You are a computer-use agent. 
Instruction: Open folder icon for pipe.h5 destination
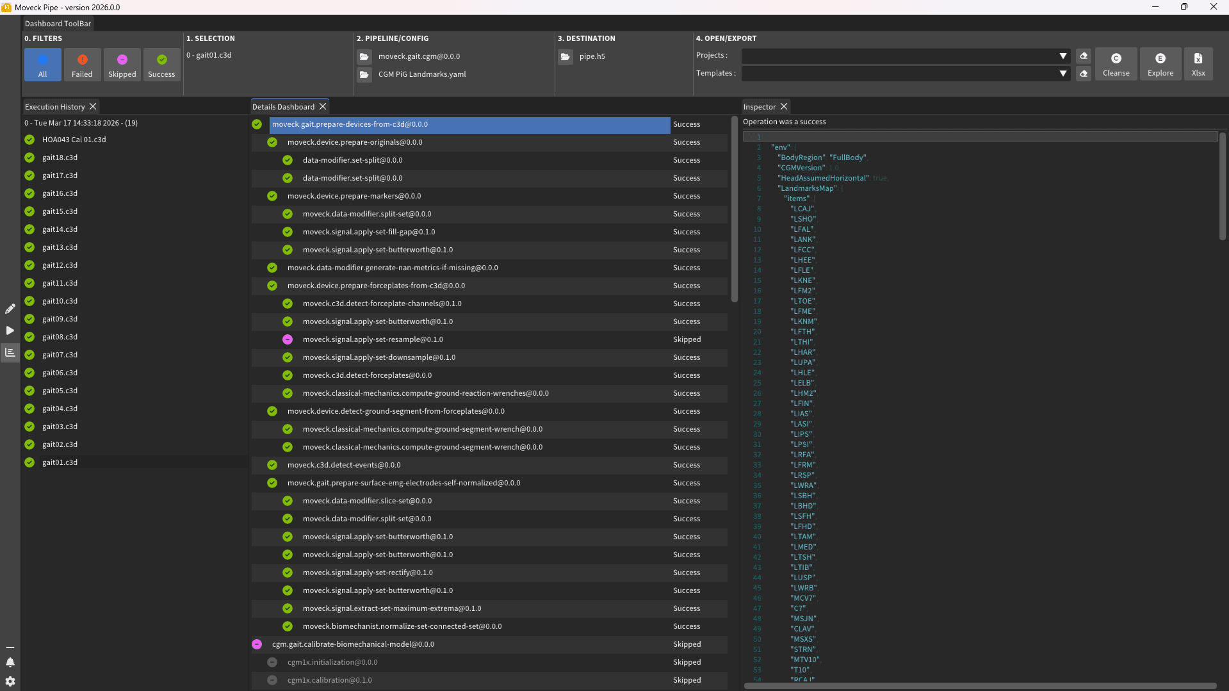click(566, 56)
